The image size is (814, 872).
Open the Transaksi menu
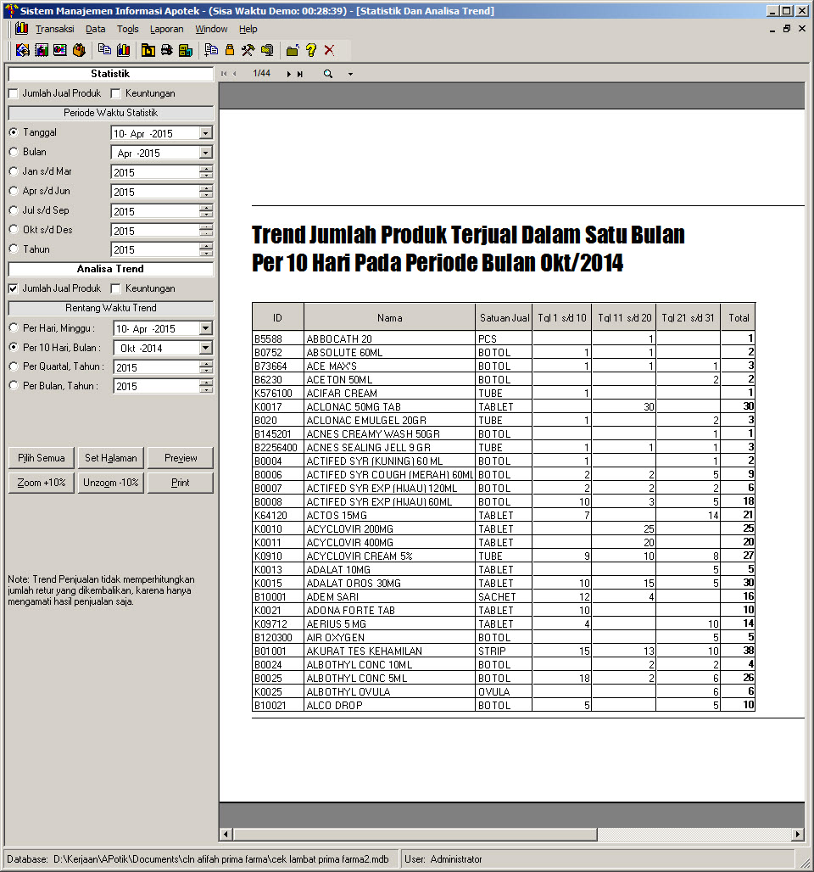coord(54,29)
